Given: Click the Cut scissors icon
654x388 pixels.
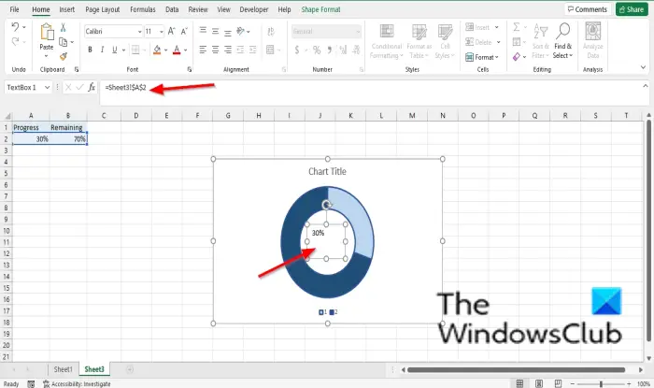Looking at the screenshot, I should [63, 27].
